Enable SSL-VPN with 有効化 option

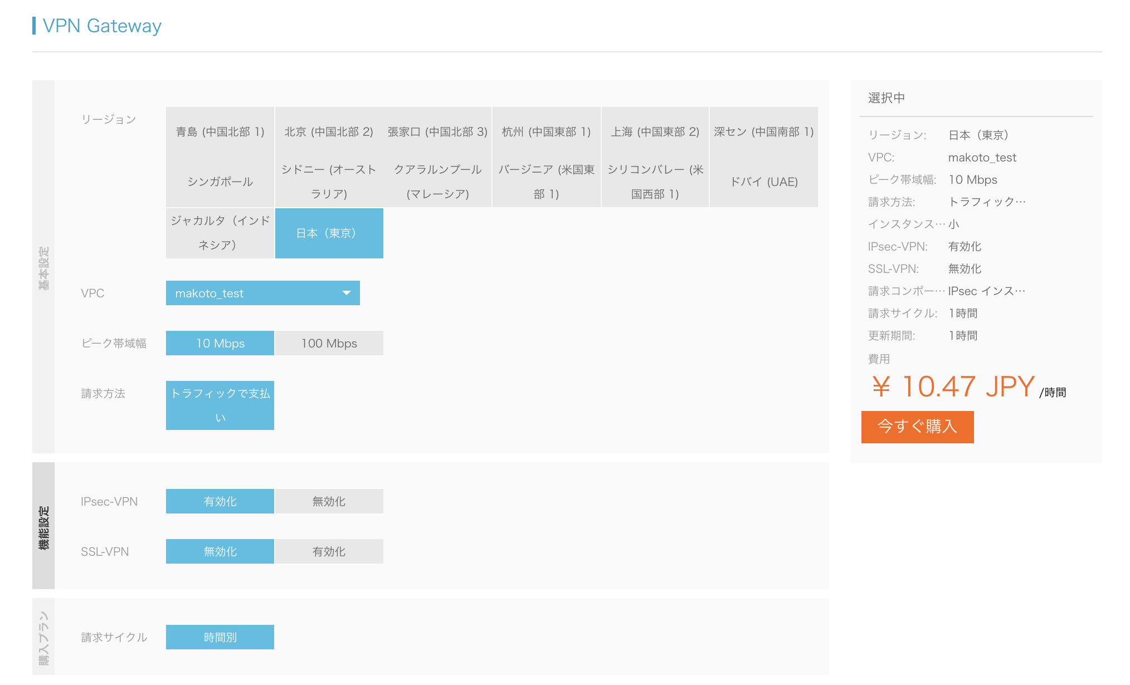click(329, 551)
